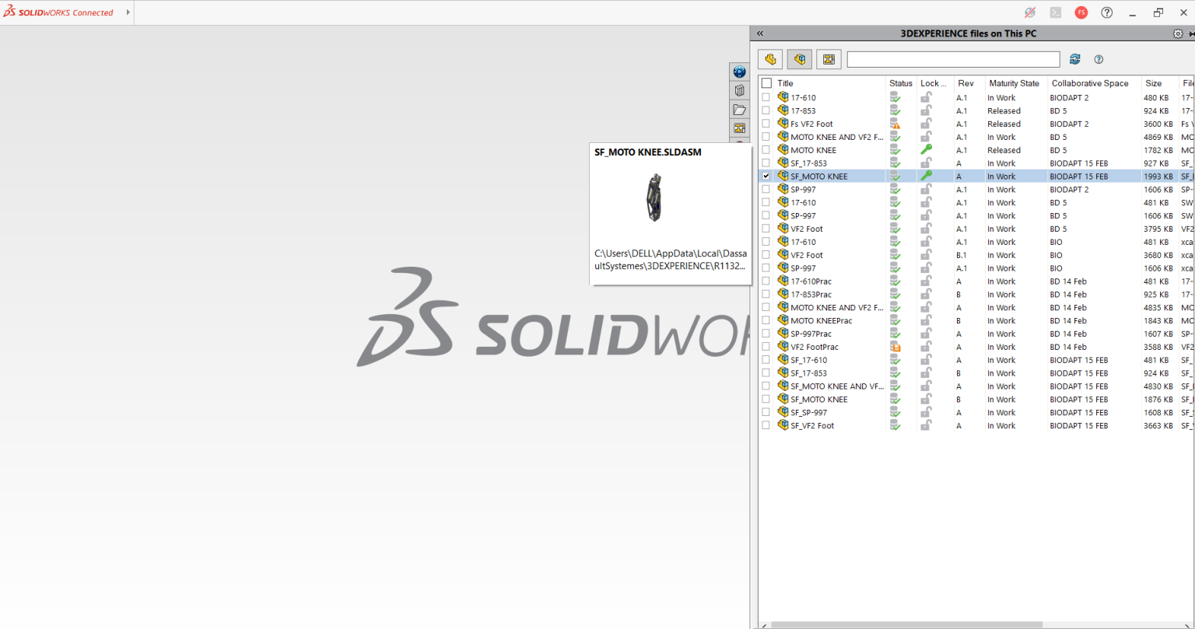Open the View Palette task pane tab
Screen dimensions: 1195x629
click(x=739, y=128)
